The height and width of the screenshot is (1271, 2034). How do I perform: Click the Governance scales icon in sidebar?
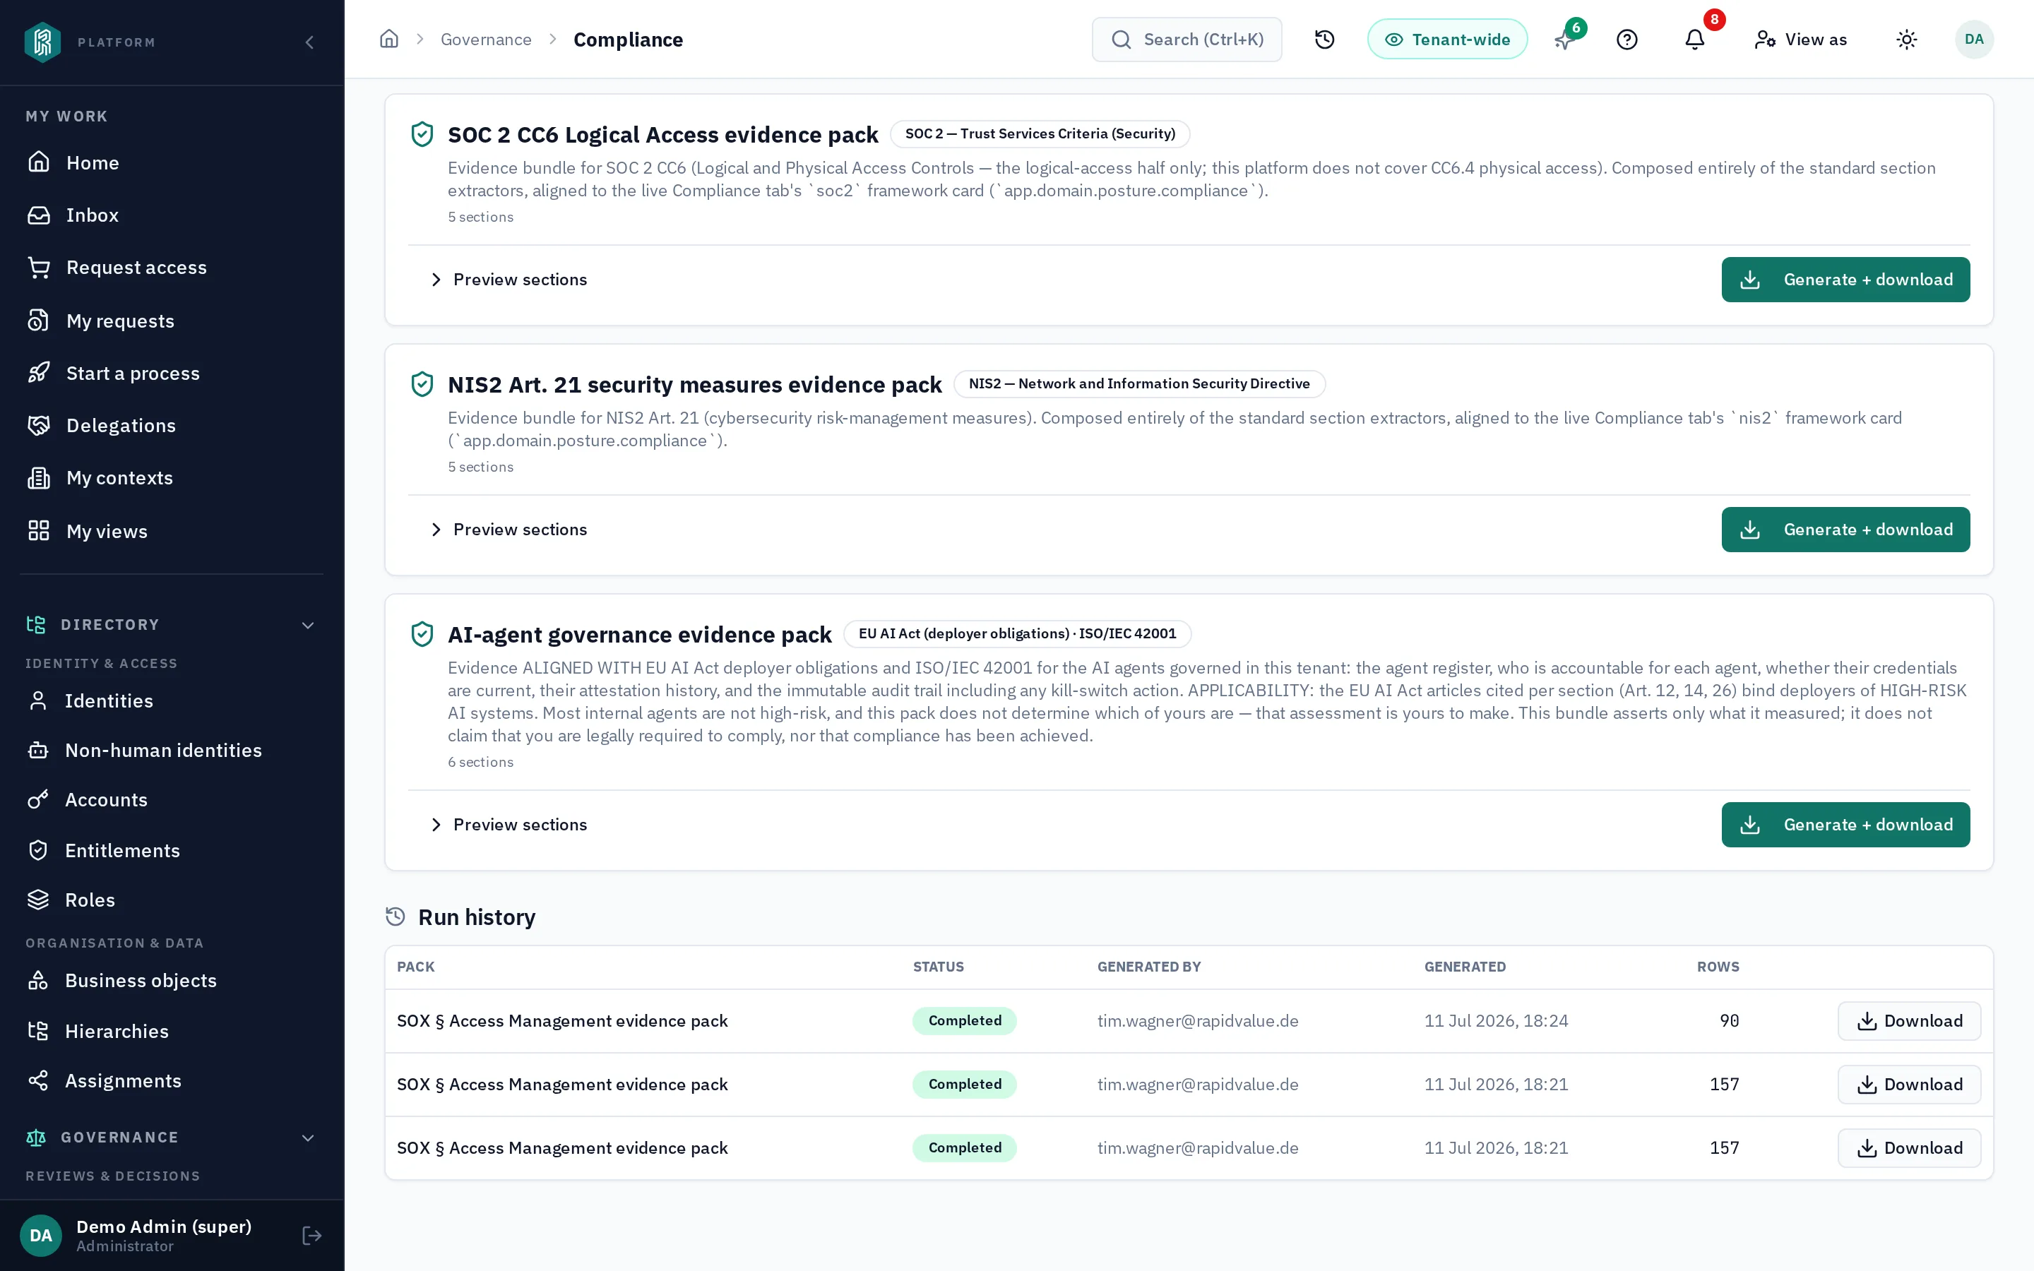(x=36, y=1138)
